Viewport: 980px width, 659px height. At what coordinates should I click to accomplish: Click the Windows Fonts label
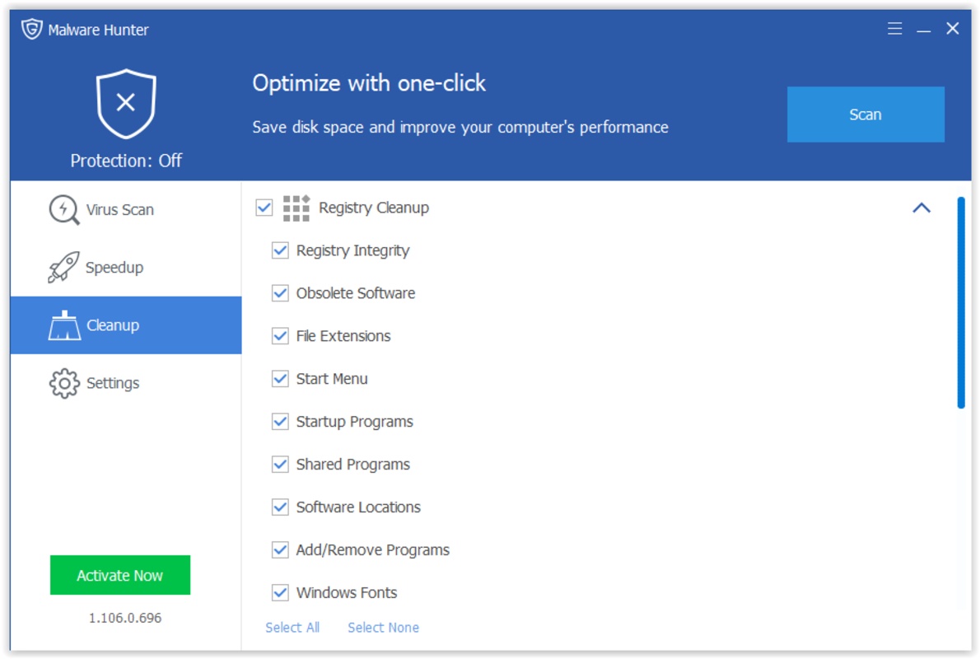(x=346, y=593)
